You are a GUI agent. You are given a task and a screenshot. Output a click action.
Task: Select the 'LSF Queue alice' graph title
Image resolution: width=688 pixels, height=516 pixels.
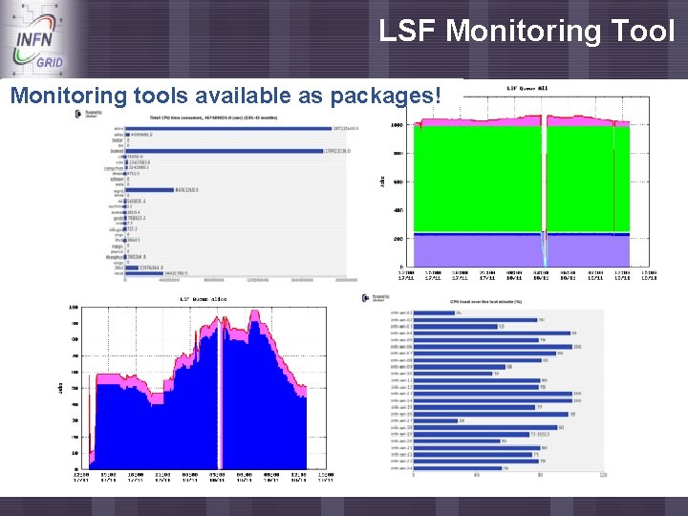pyautogui.click(x=204, y=299)
